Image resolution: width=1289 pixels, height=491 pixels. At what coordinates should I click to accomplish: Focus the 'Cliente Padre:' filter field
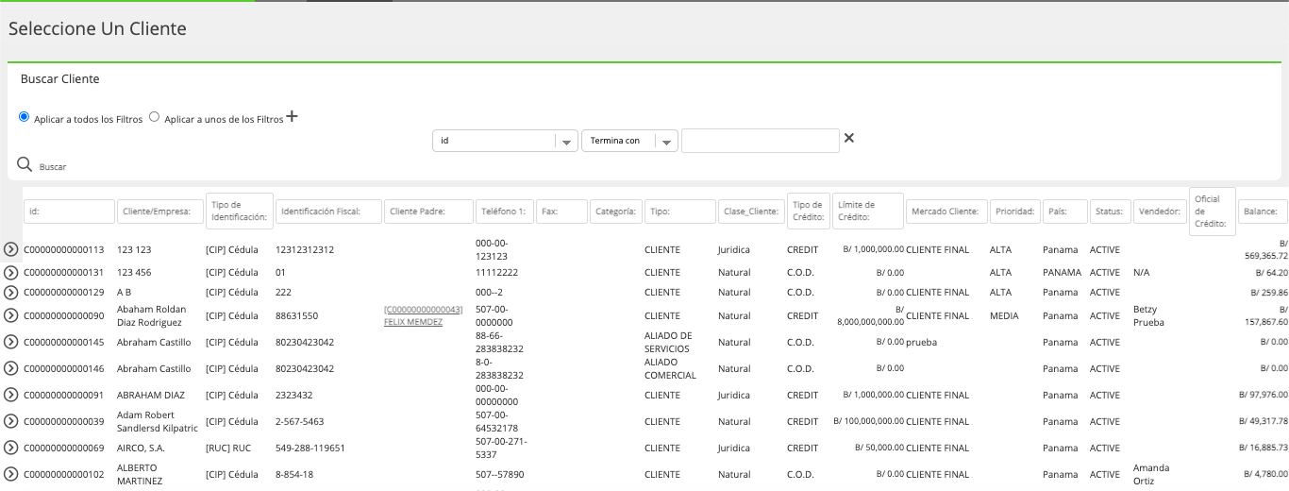(428, 212)
